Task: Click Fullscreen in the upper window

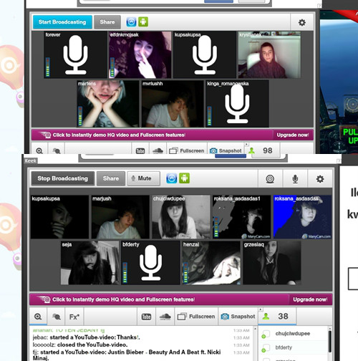Action: [x=187, y=150]
